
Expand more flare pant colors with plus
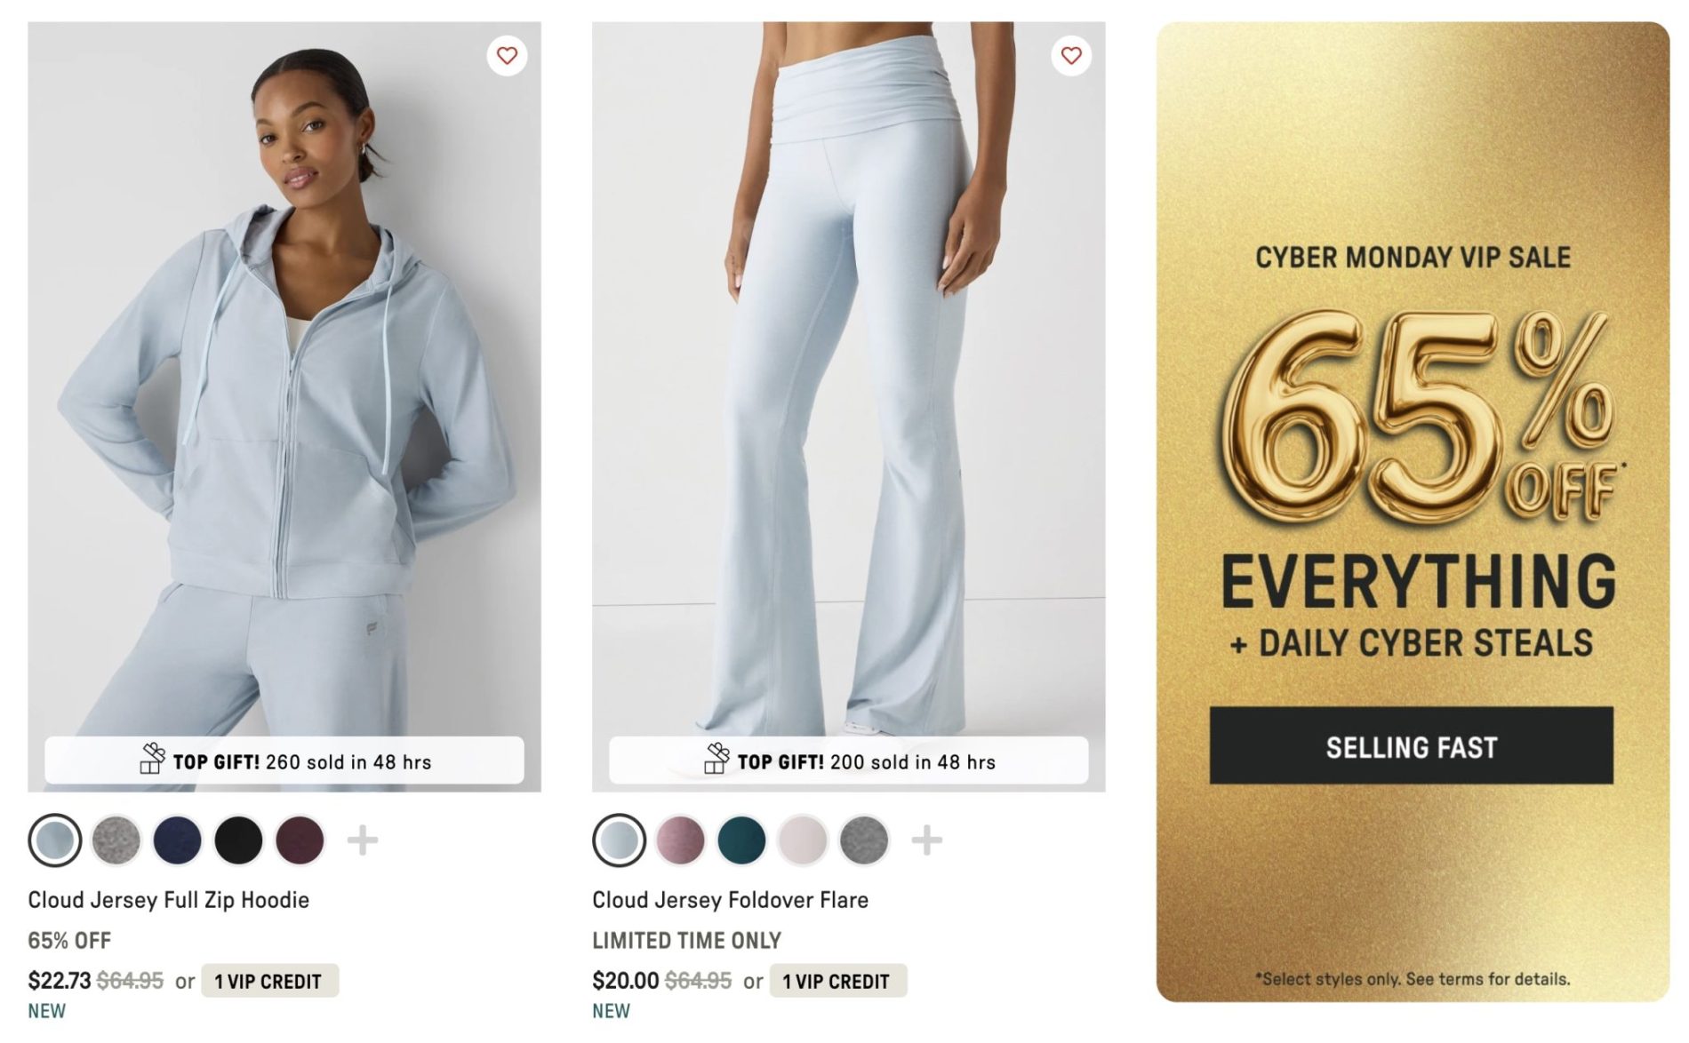[926, 840]
